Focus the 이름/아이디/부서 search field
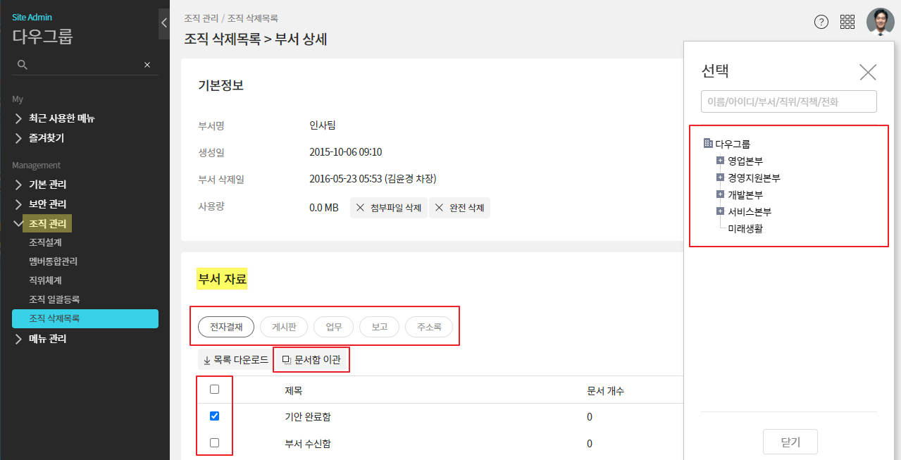The height and width of the screenshot is (460, 901). coord(788,101)
